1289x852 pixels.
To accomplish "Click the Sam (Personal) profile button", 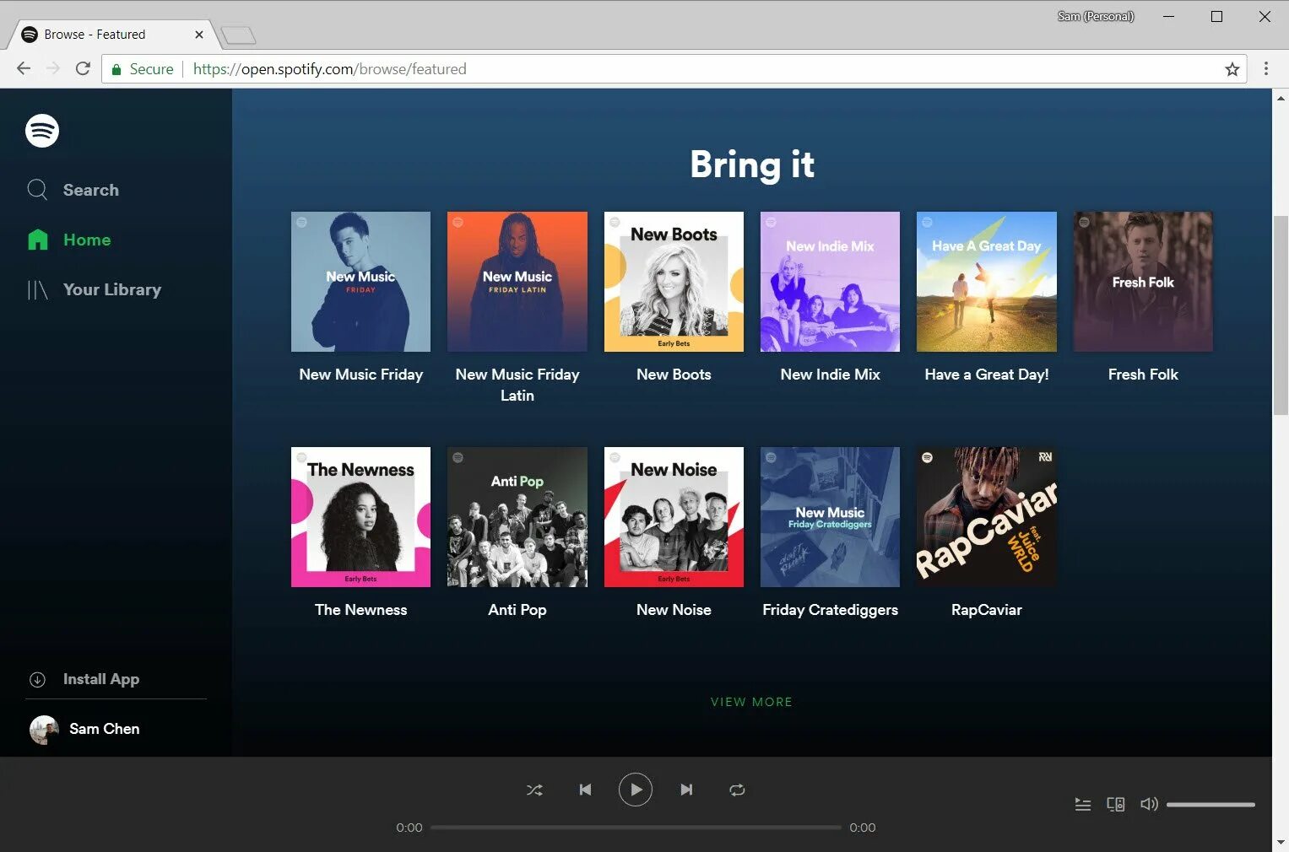I will click(1096, 16).
